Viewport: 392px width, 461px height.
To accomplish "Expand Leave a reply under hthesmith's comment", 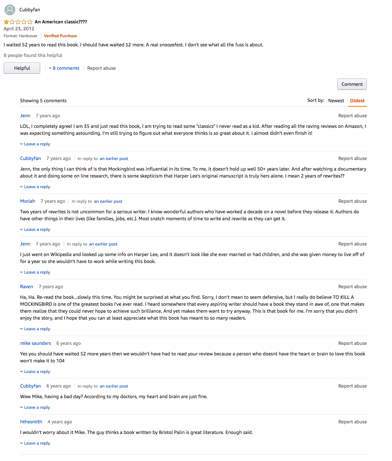I will [35, 443].
